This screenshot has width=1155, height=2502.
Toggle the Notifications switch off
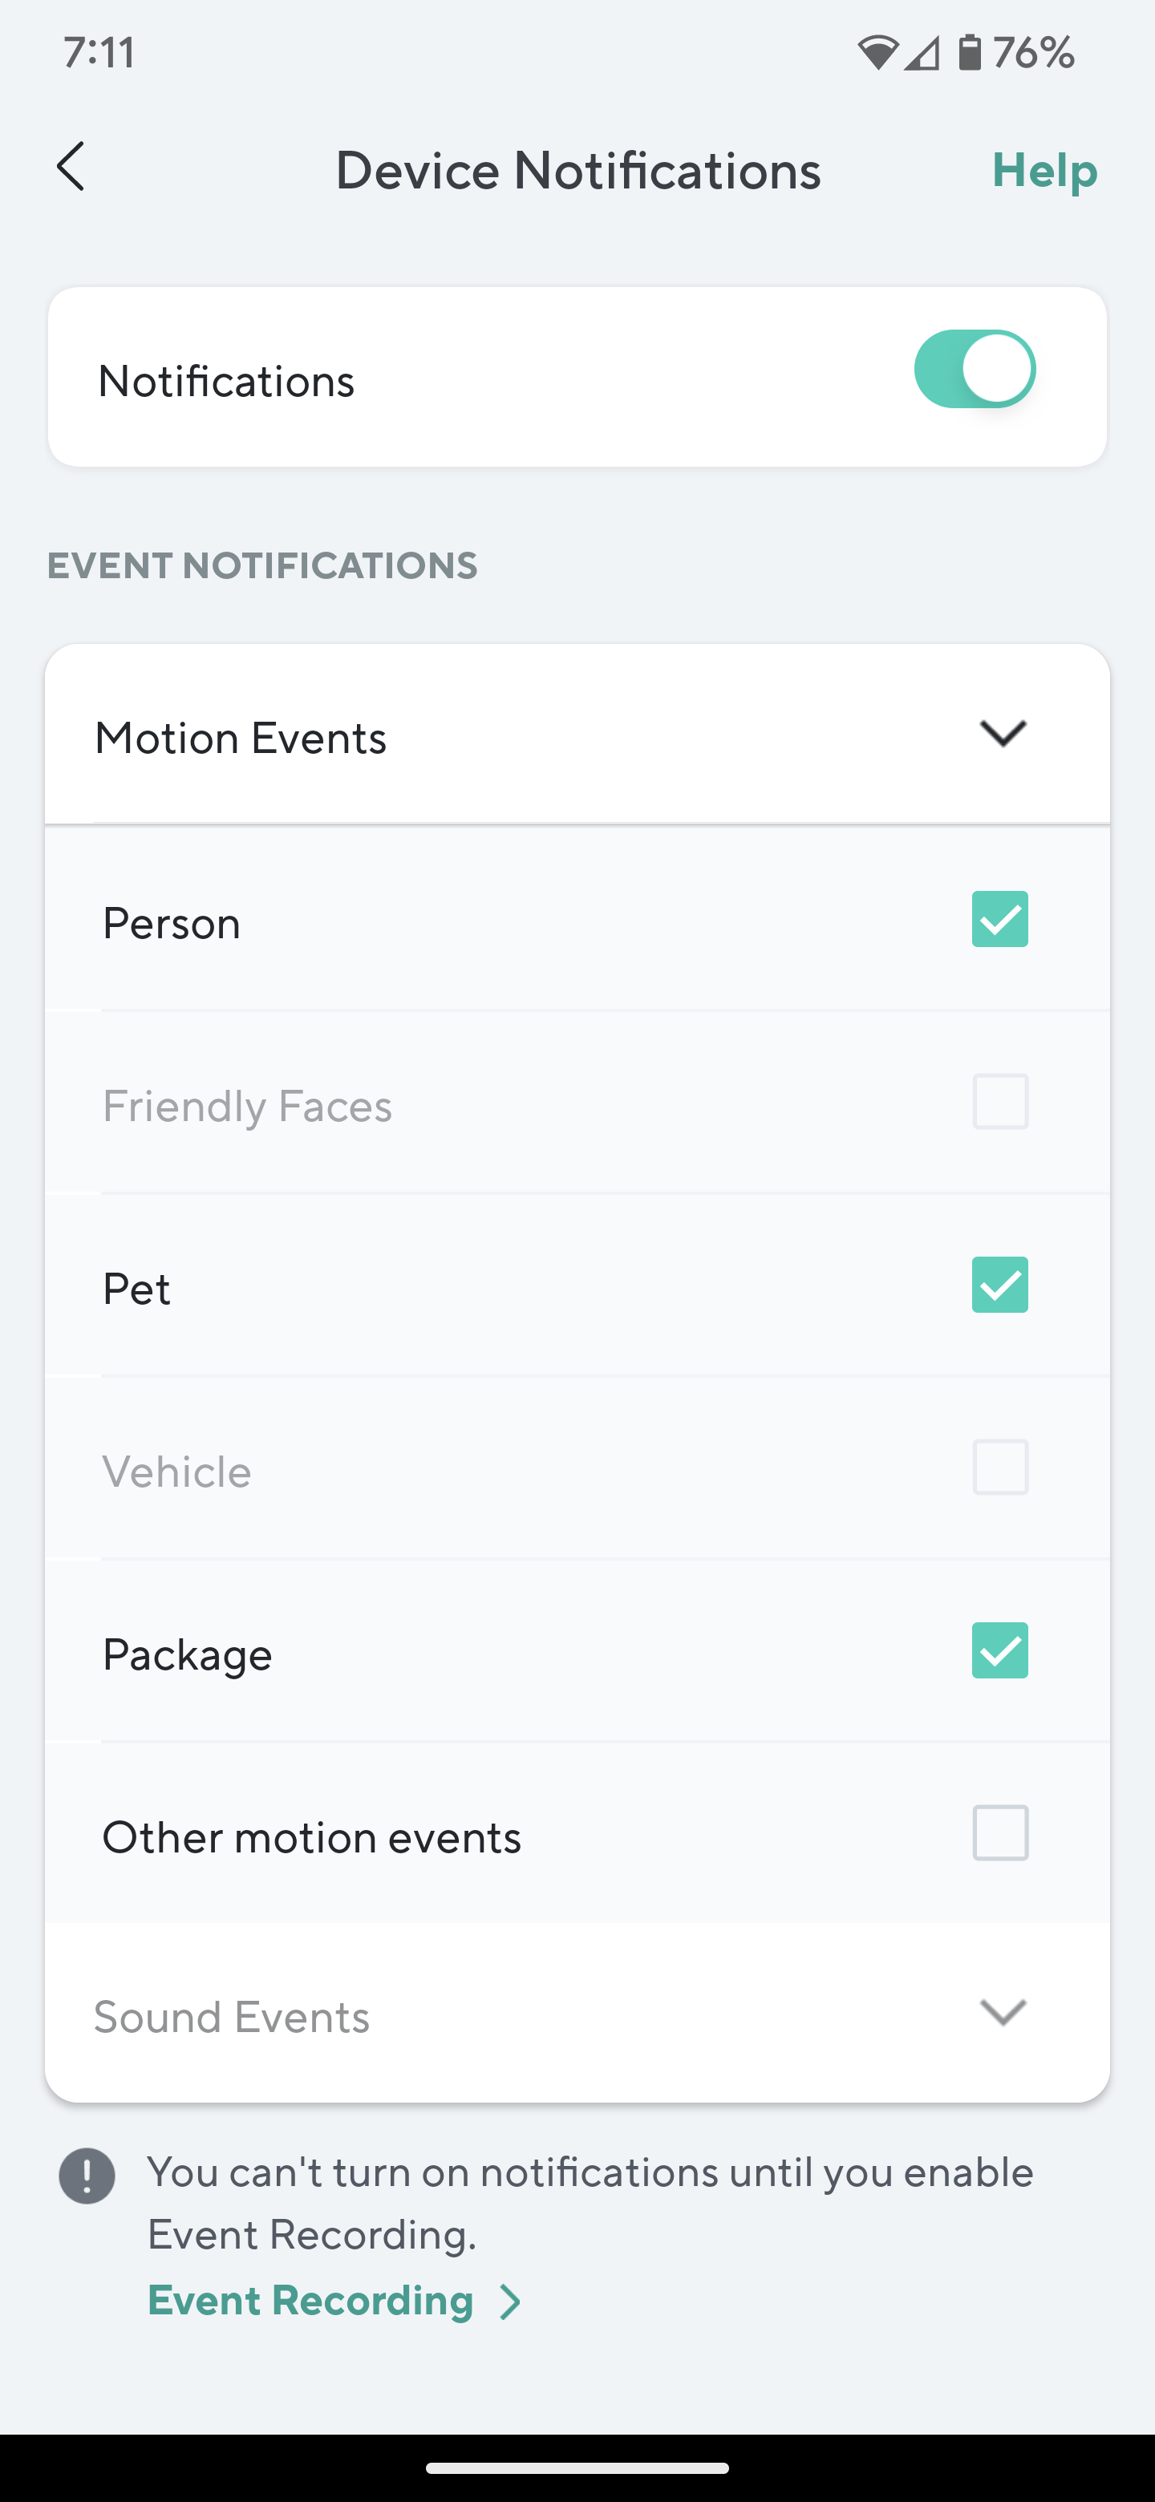(975, 369)
